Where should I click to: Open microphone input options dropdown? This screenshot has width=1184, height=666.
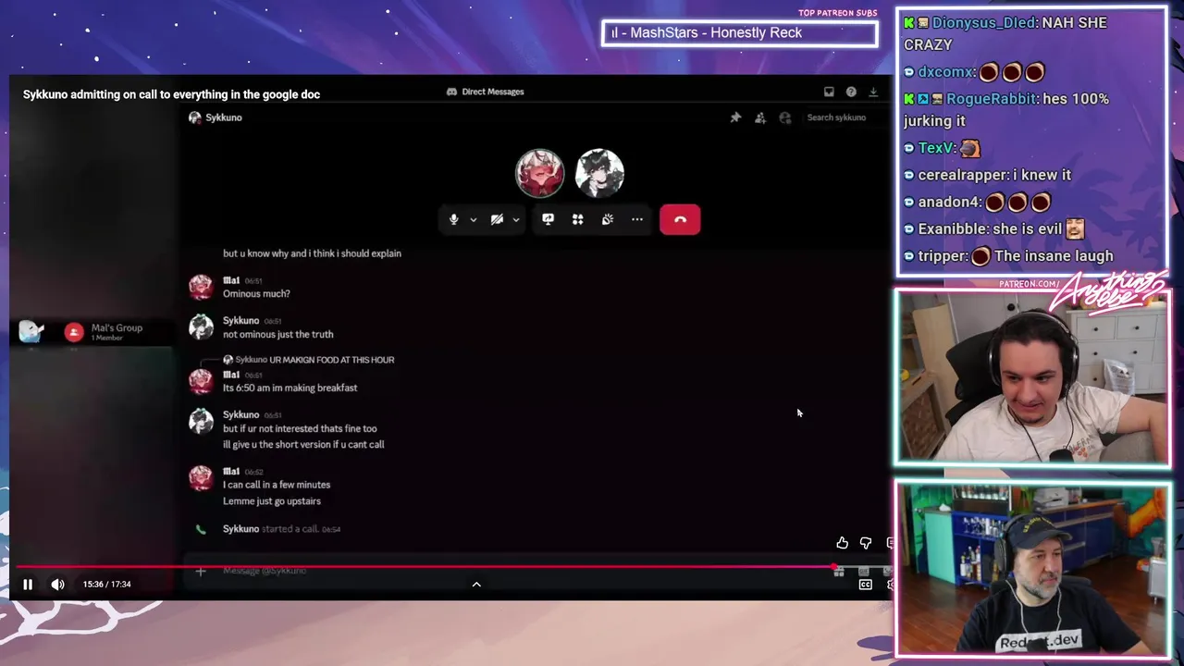[473, 220]
